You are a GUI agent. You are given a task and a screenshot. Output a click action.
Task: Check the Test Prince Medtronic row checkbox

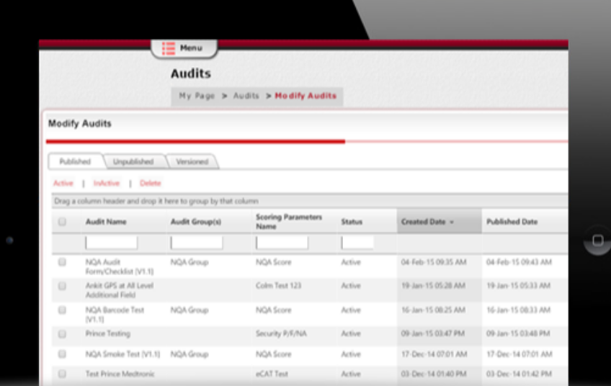(x=62, y=374)
